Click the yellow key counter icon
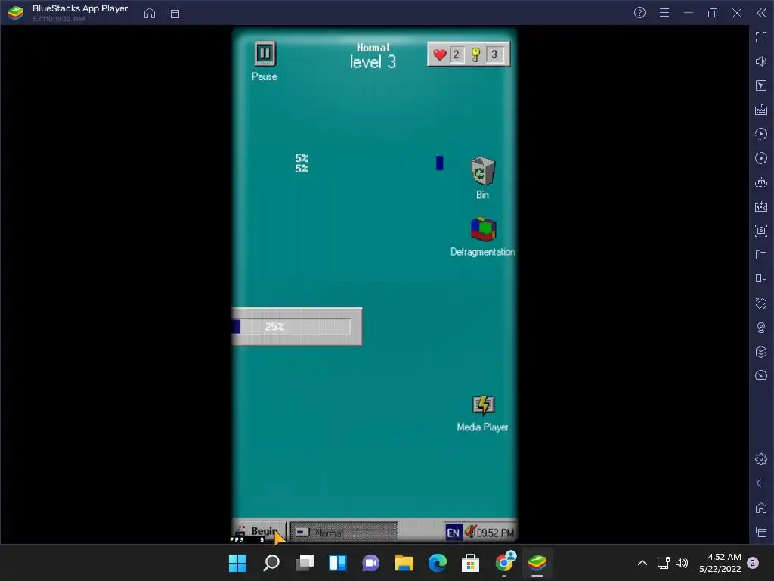This screenshot has width=774, height=581. tap(475, 54)
